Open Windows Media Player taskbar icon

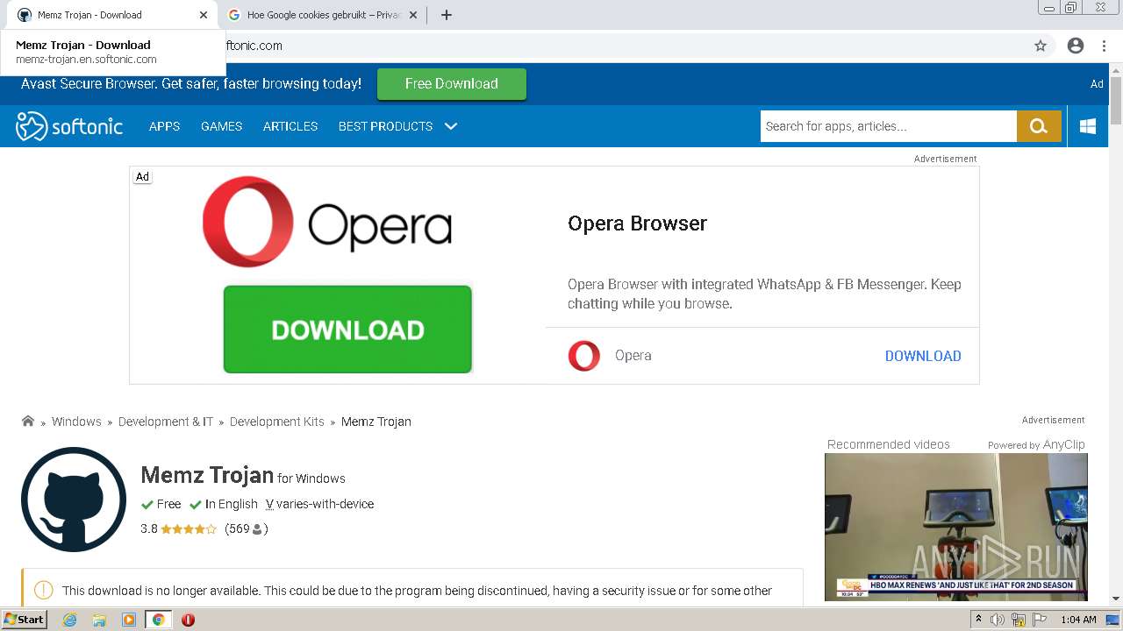click(x=129, y=620)
